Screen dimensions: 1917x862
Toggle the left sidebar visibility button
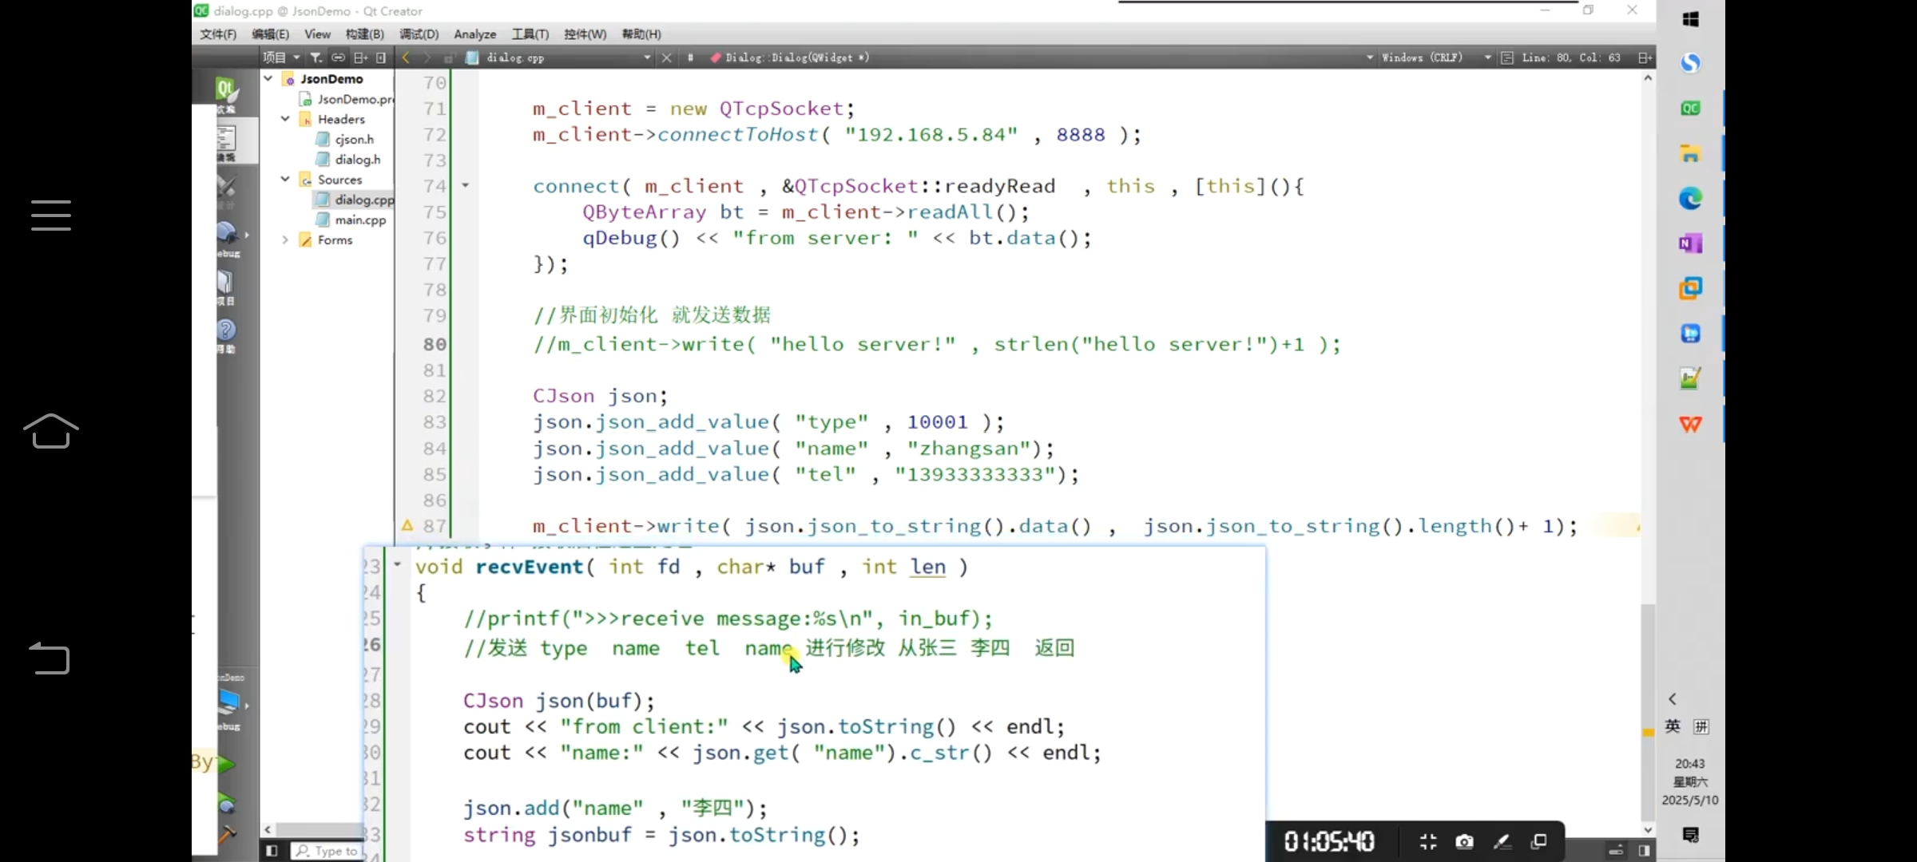tap(272, 851)
